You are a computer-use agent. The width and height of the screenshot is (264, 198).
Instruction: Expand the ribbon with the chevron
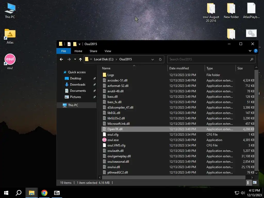pos(250,51)
